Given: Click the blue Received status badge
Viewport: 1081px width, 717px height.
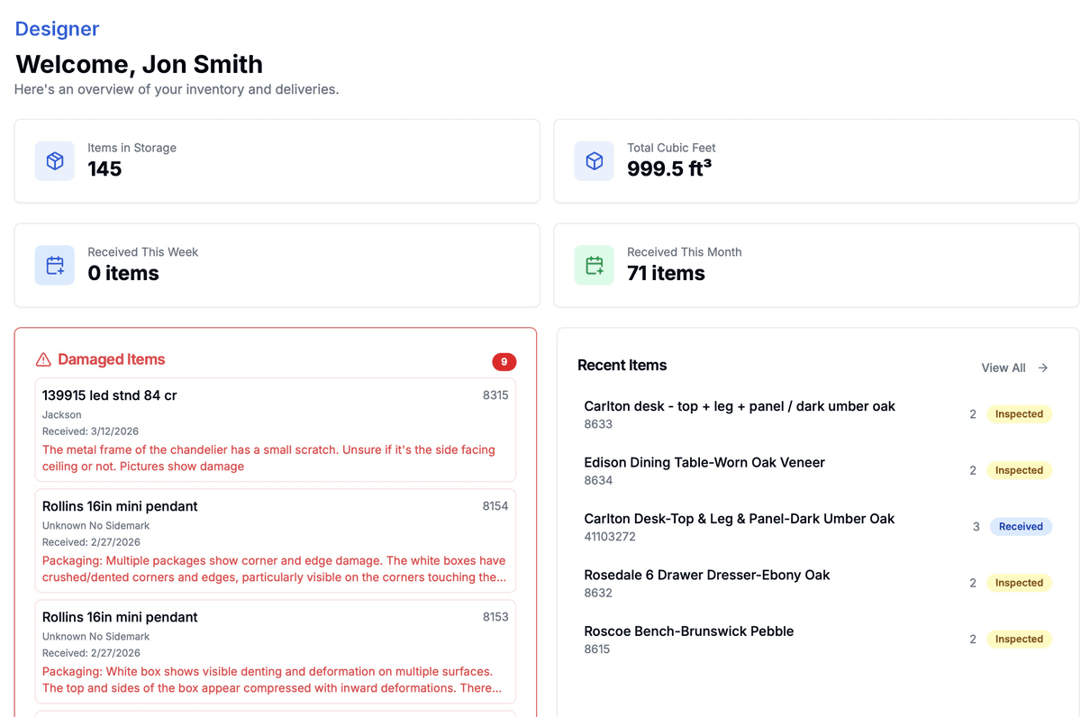Looking at the screenshot, I should 1021,527.
